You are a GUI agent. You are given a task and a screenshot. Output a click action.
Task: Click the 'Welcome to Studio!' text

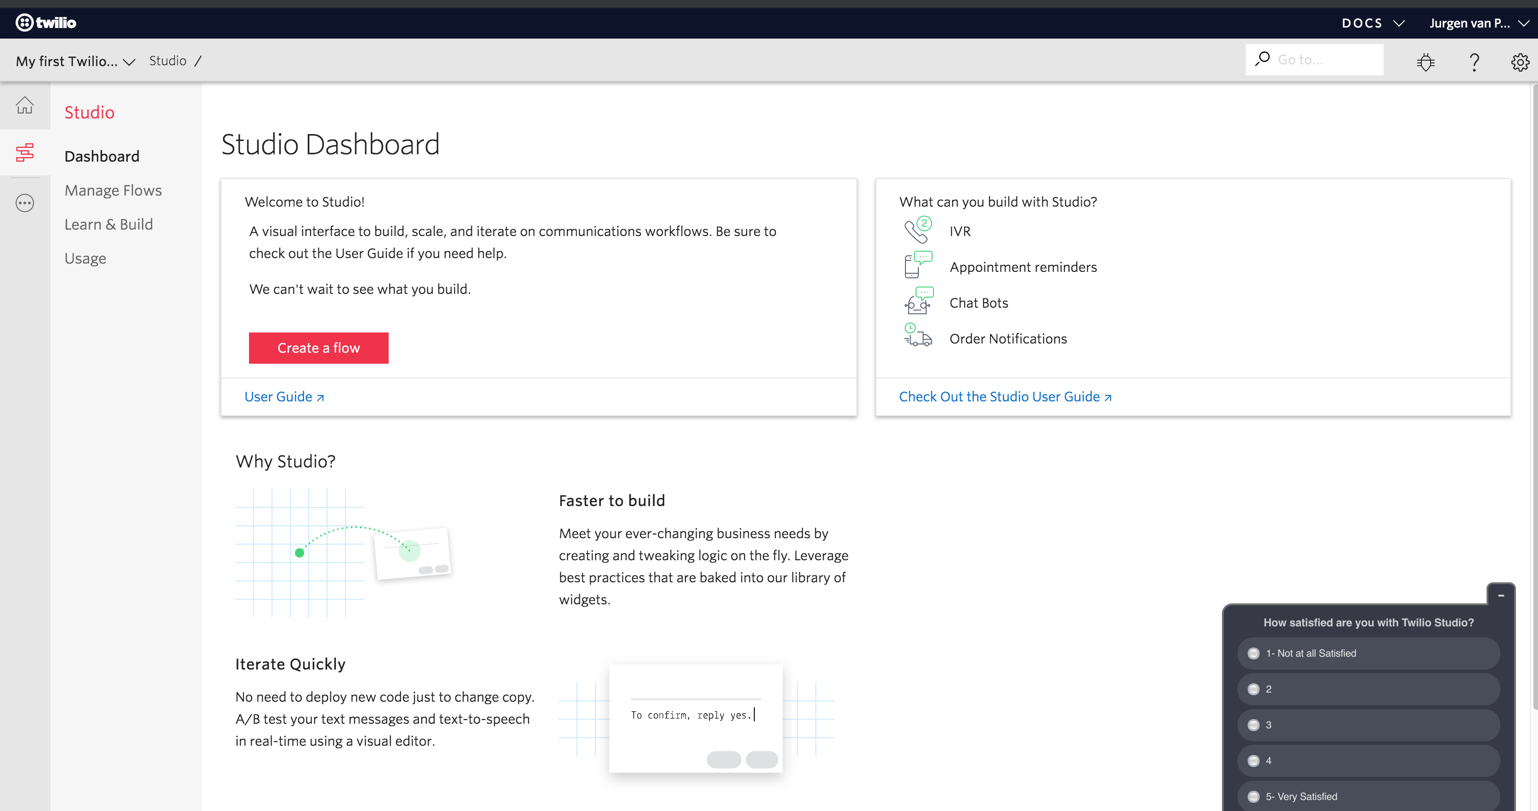pos(305,202)
